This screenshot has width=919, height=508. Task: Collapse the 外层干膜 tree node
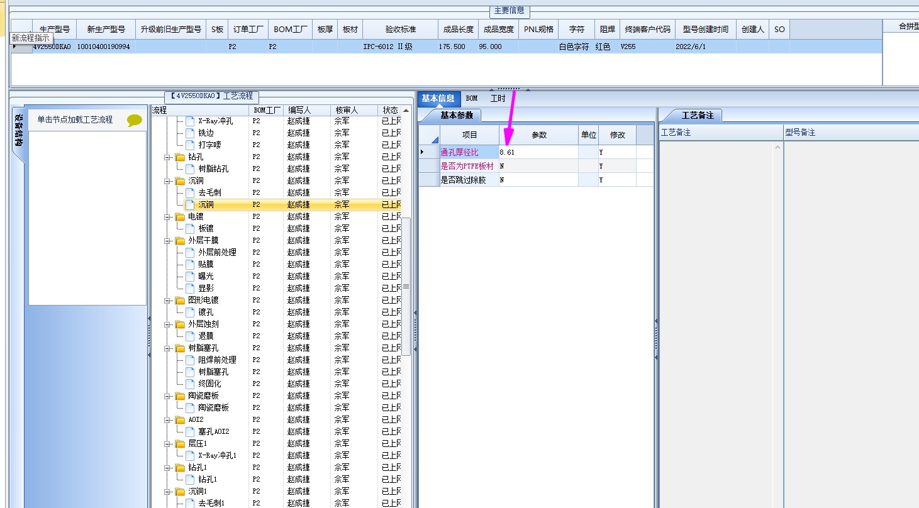point(168,240)
